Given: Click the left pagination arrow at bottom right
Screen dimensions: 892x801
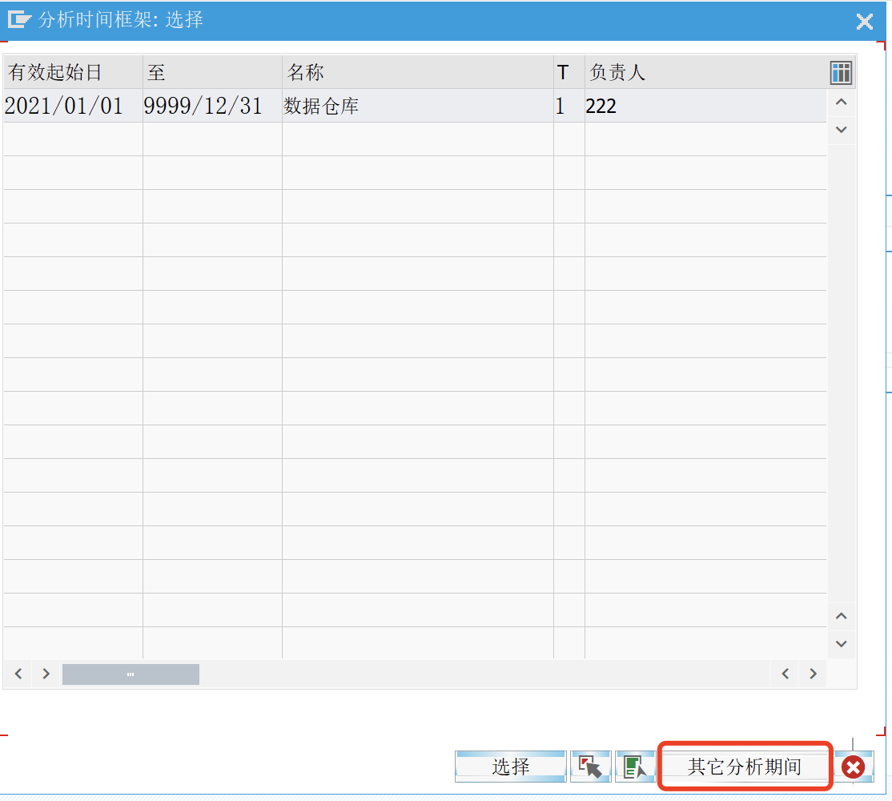Looking at the screenshot, I should (784, 674).
